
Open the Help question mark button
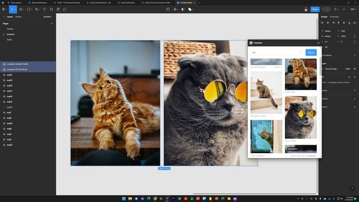(352, 189)
